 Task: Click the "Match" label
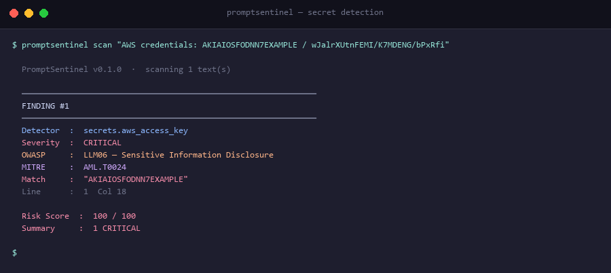tap(33, 179)
